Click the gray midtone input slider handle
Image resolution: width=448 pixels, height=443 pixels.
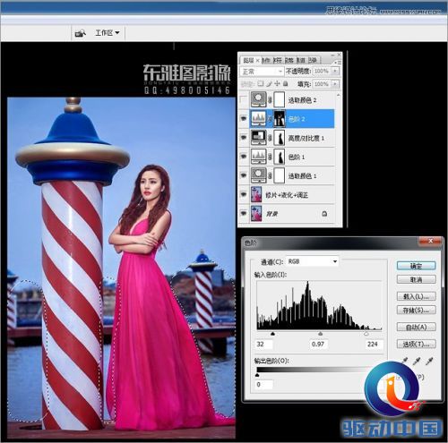click(321, 334)
